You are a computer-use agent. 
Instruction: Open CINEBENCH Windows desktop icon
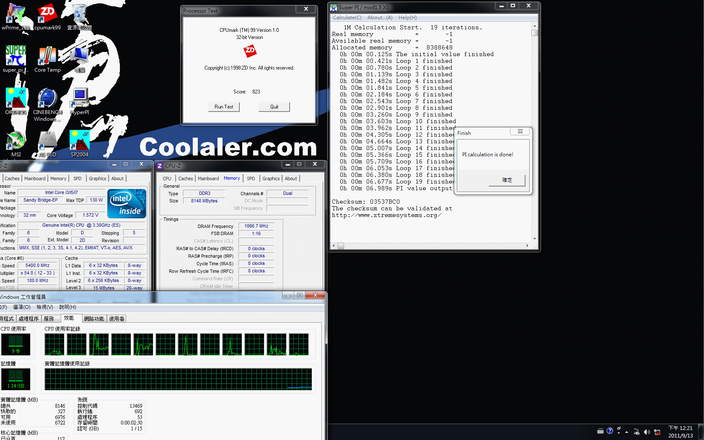point(47,101)
